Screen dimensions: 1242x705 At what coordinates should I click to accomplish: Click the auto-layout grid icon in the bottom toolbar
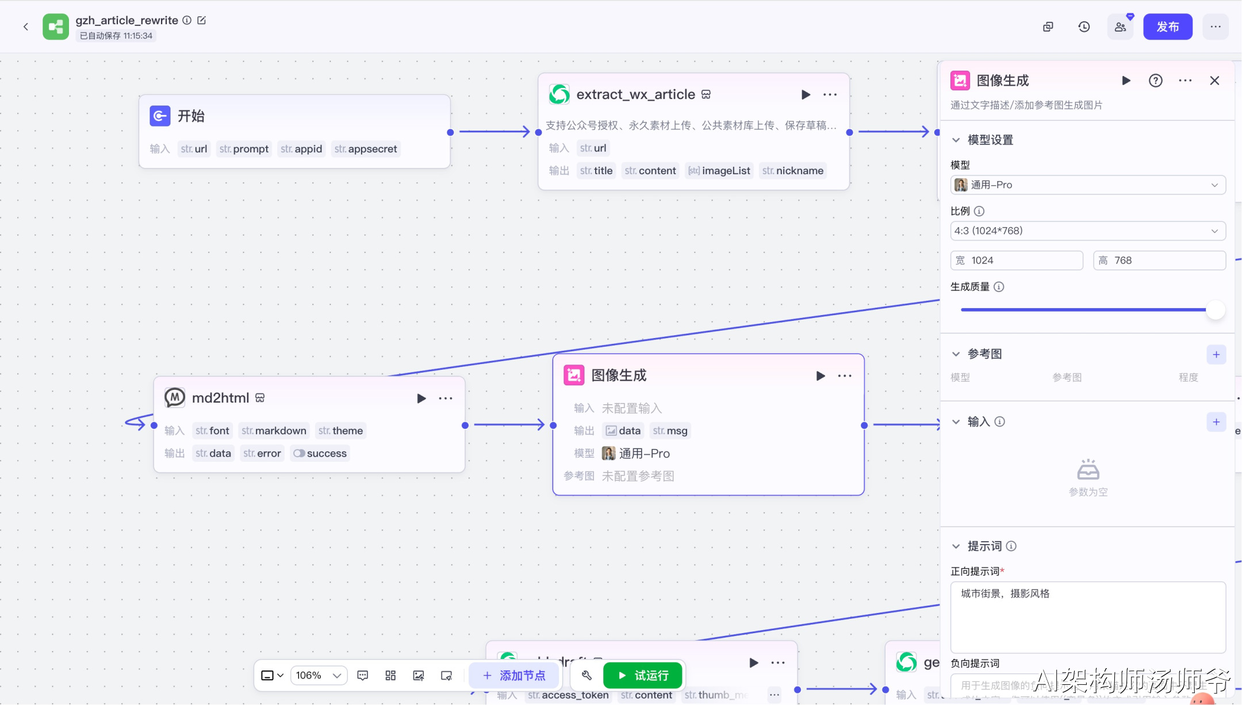tap(390, 675)
